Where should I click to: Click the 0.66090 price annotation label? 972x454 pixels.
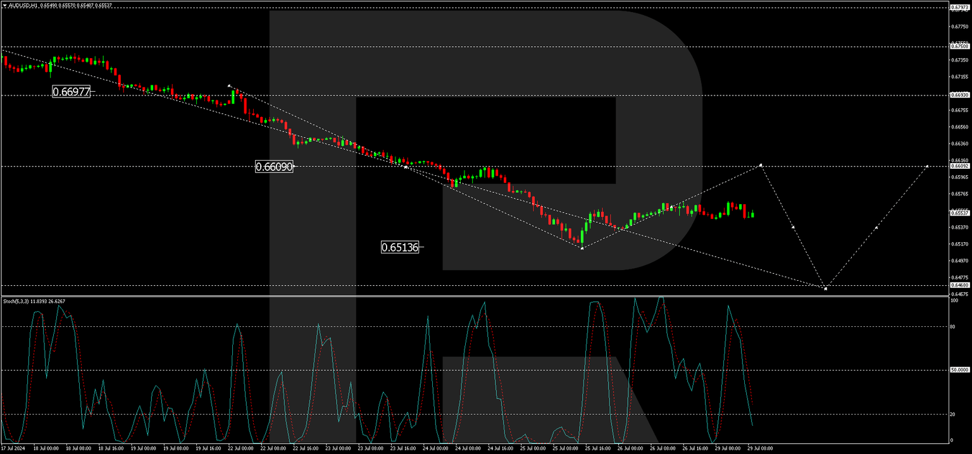coord(275,167)
